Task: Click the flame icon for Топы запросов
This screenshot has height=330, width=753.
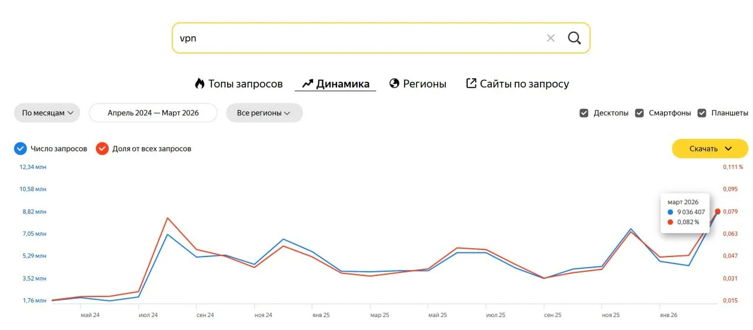Action: (199, 84)
